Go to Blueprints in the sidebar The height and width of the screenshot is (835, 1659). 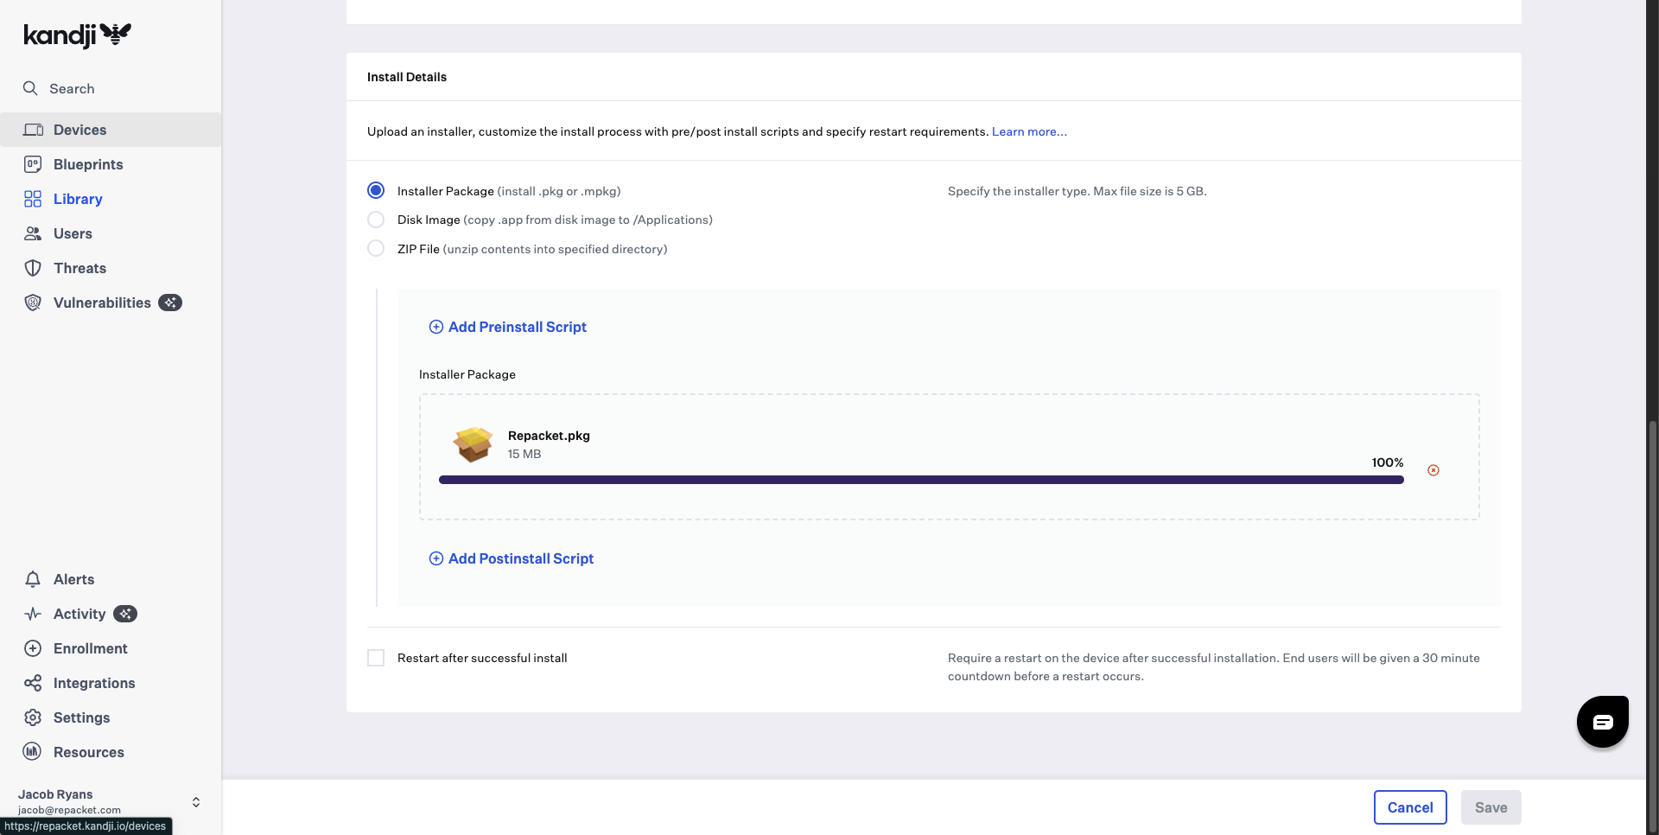[87, 164]
